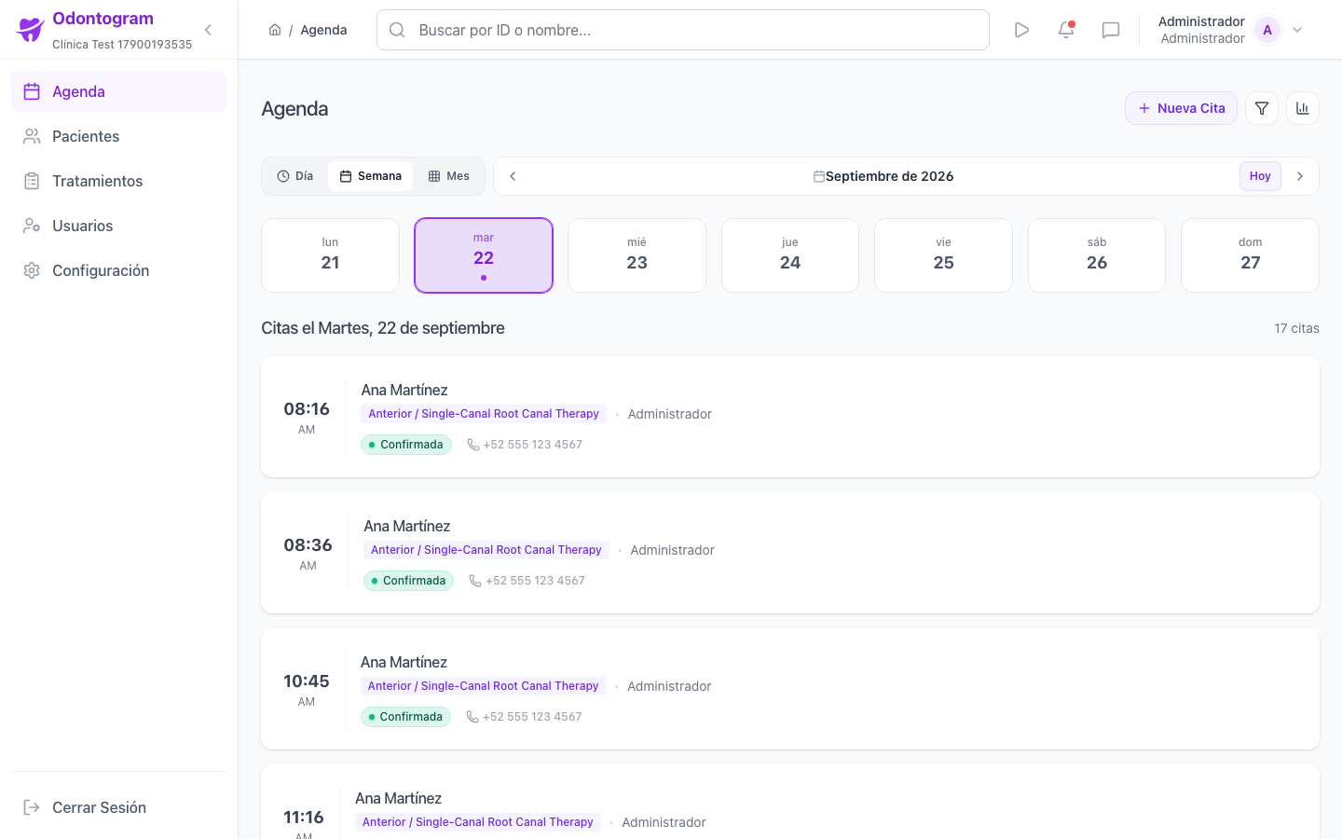Click Cerrar Sesión to log out
Image resolution: width=1342 pixels, height=839 pixels.
point(118,807)
